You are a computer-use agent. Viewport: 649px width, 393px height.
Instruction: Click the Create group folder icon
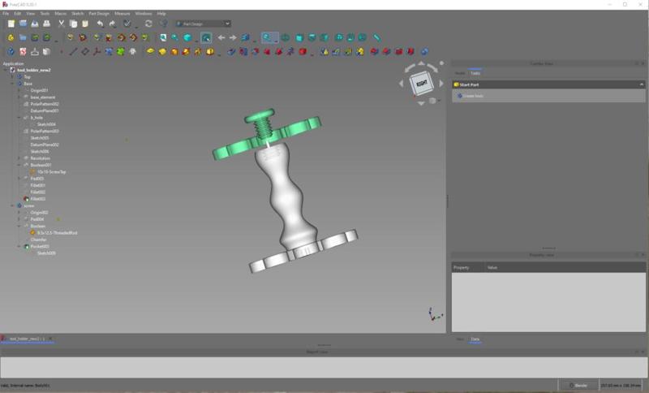(x=23, y=37)
